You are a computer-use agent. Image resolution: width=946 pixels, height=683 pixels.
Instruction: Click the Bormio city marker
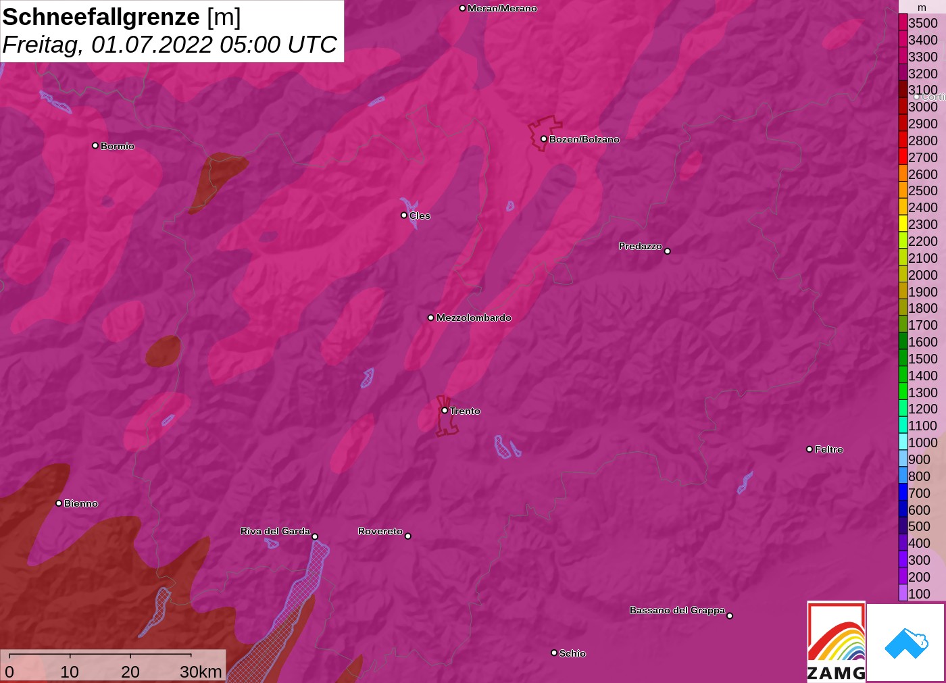click(x=95, y=145)
